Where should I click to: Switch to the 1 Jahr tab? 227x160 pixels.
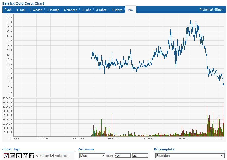tap(86, 10)
